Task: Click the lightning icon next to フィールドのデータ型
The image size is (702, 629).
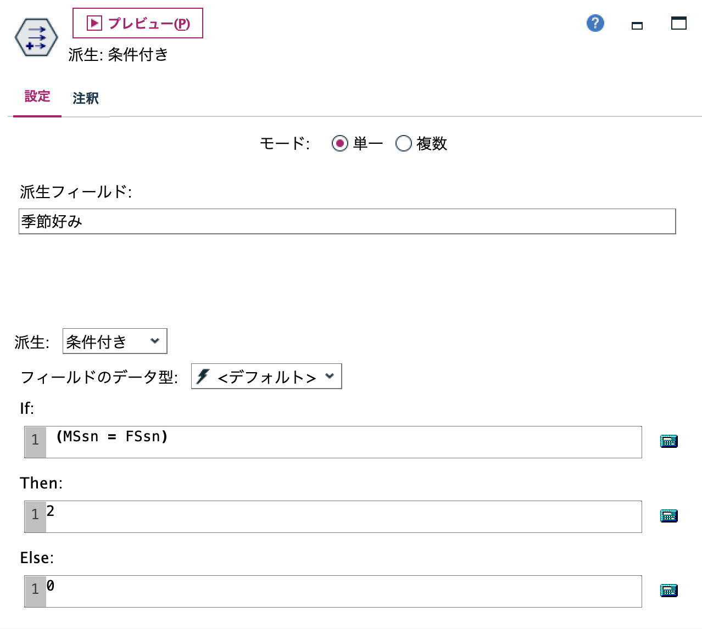Action: click(203, 376)
